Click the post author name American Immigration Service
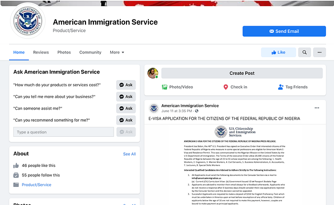Viewport: 334px width, 205px height. tap(190, 106)
